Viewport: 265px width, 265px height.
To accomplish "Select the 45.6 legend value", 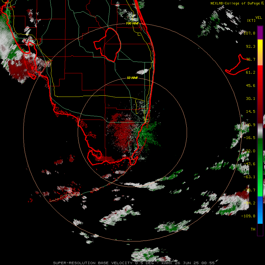I will (x=251, y=85).
